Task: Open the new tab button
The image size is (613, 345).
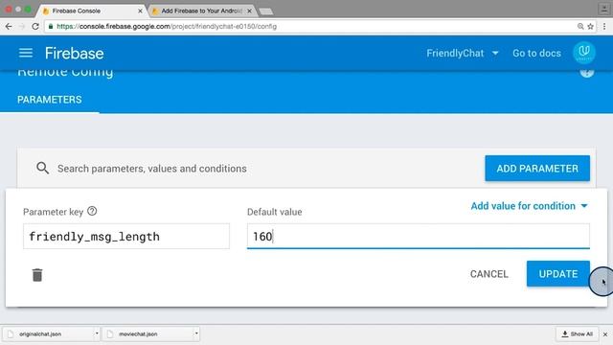Action: point(266,11)
